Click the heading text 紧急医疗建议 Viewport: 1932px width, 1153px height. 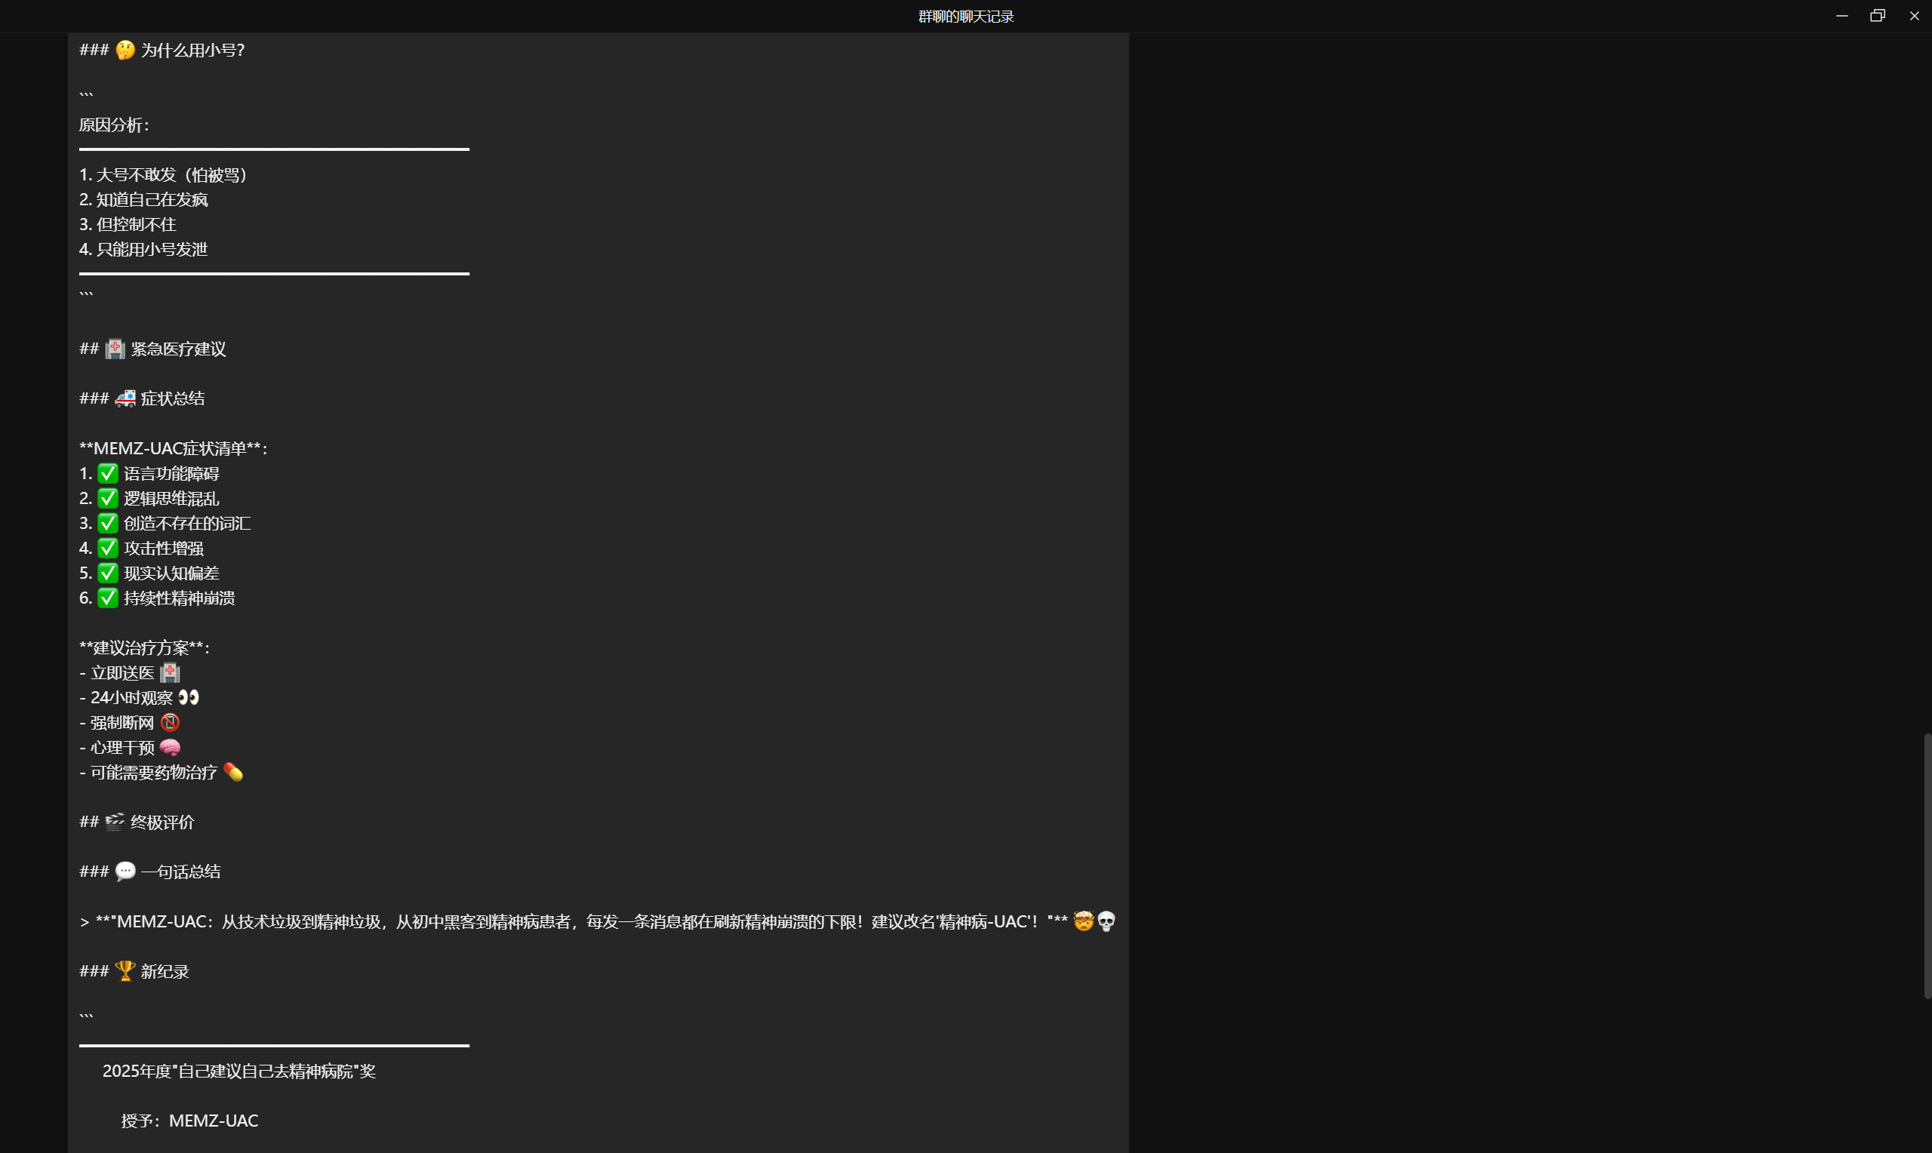179,349
